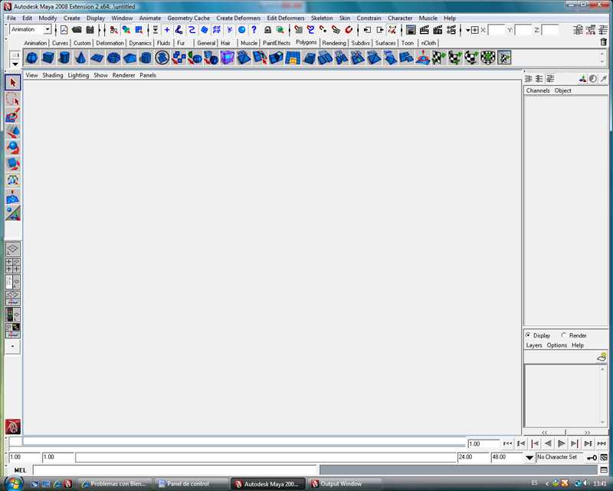This screenshot has width=613, height=491.
Task: Select the Paint Selection tool
Action: tap(13, 116)
